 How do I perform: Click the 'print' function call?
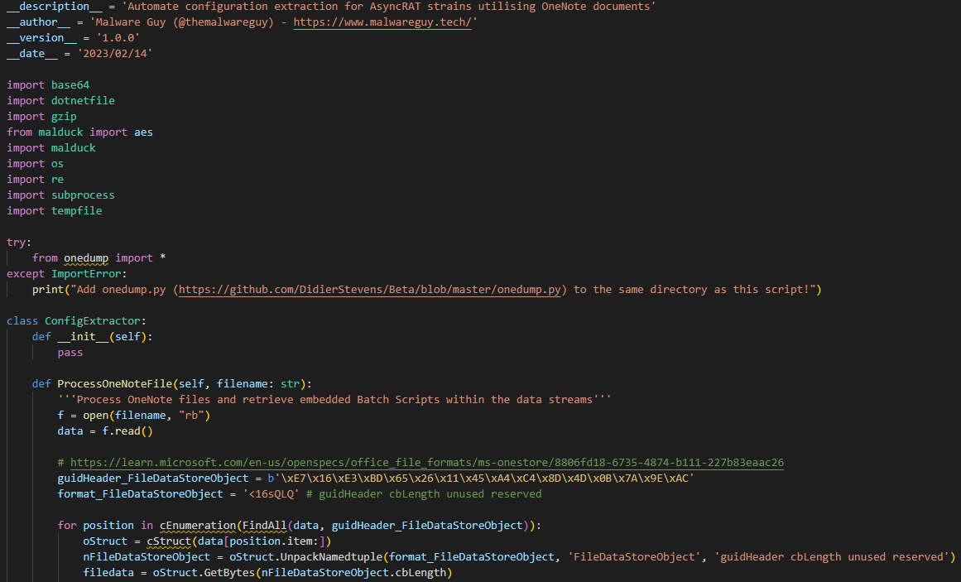tap(48, 290)
